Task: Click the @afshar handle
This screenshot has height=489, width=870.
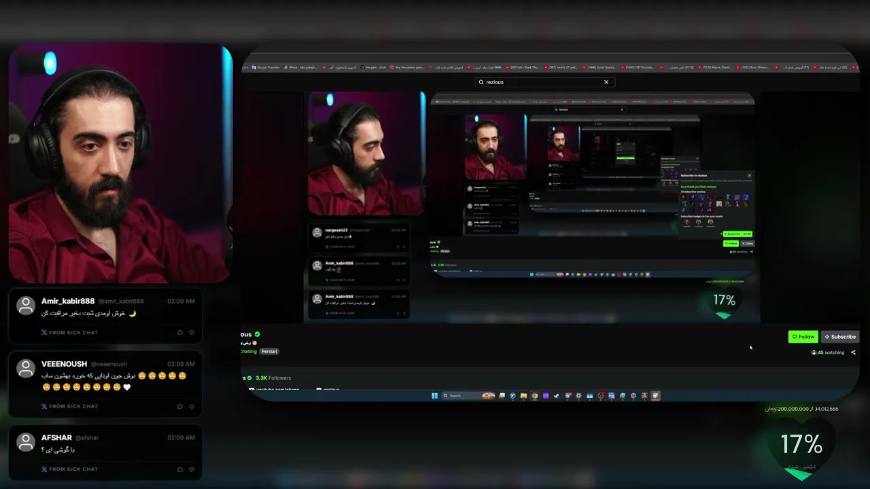Action: point(87,438)
